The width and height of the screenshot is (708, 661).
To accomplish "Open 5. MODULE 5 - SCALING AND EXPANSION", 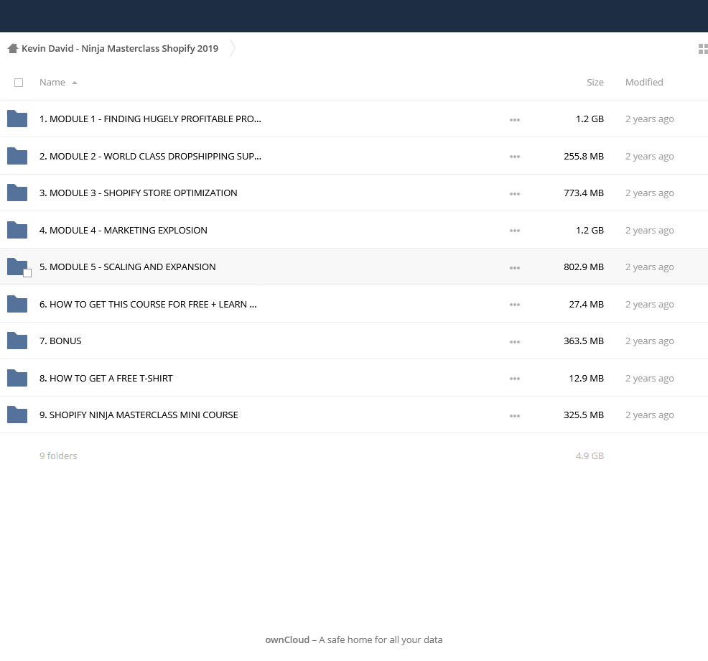I will [x=127, y=267].
